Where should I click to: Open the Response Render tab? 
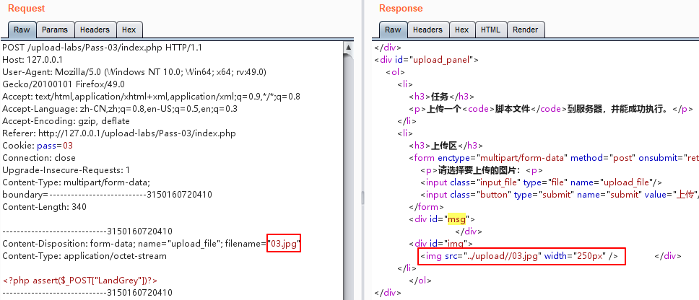(x=525, y=30)
